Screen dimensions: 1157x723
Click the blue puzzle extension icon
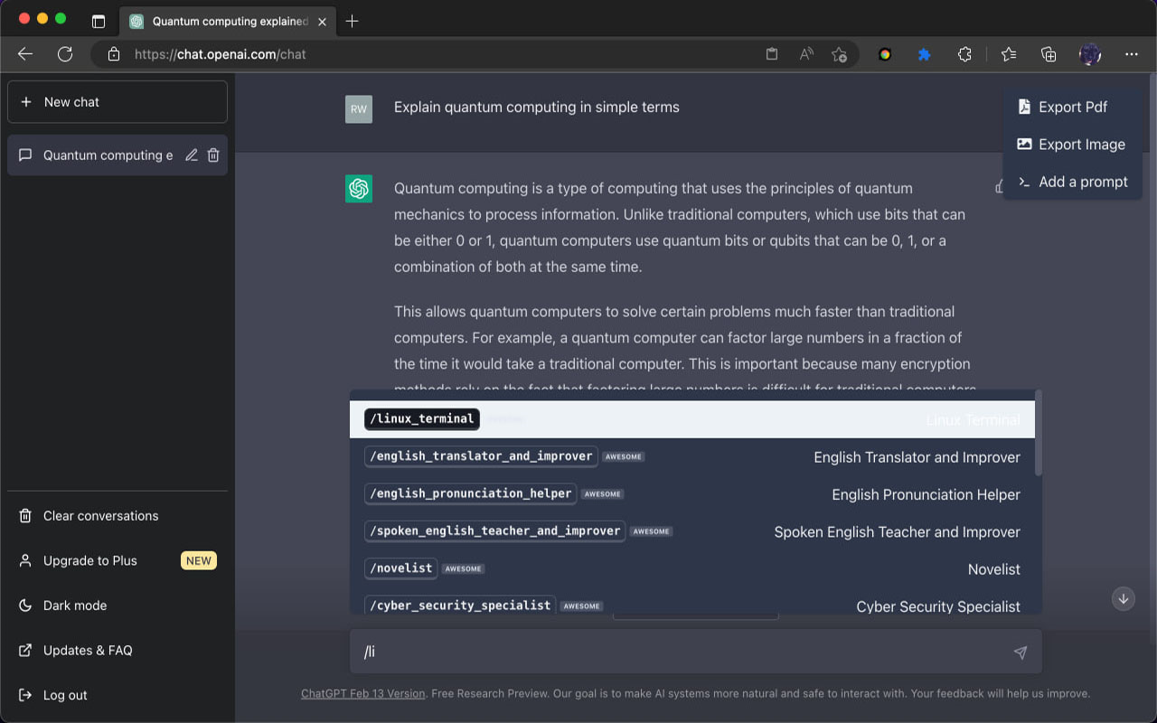pyautogui.click(x=924, y=54)
